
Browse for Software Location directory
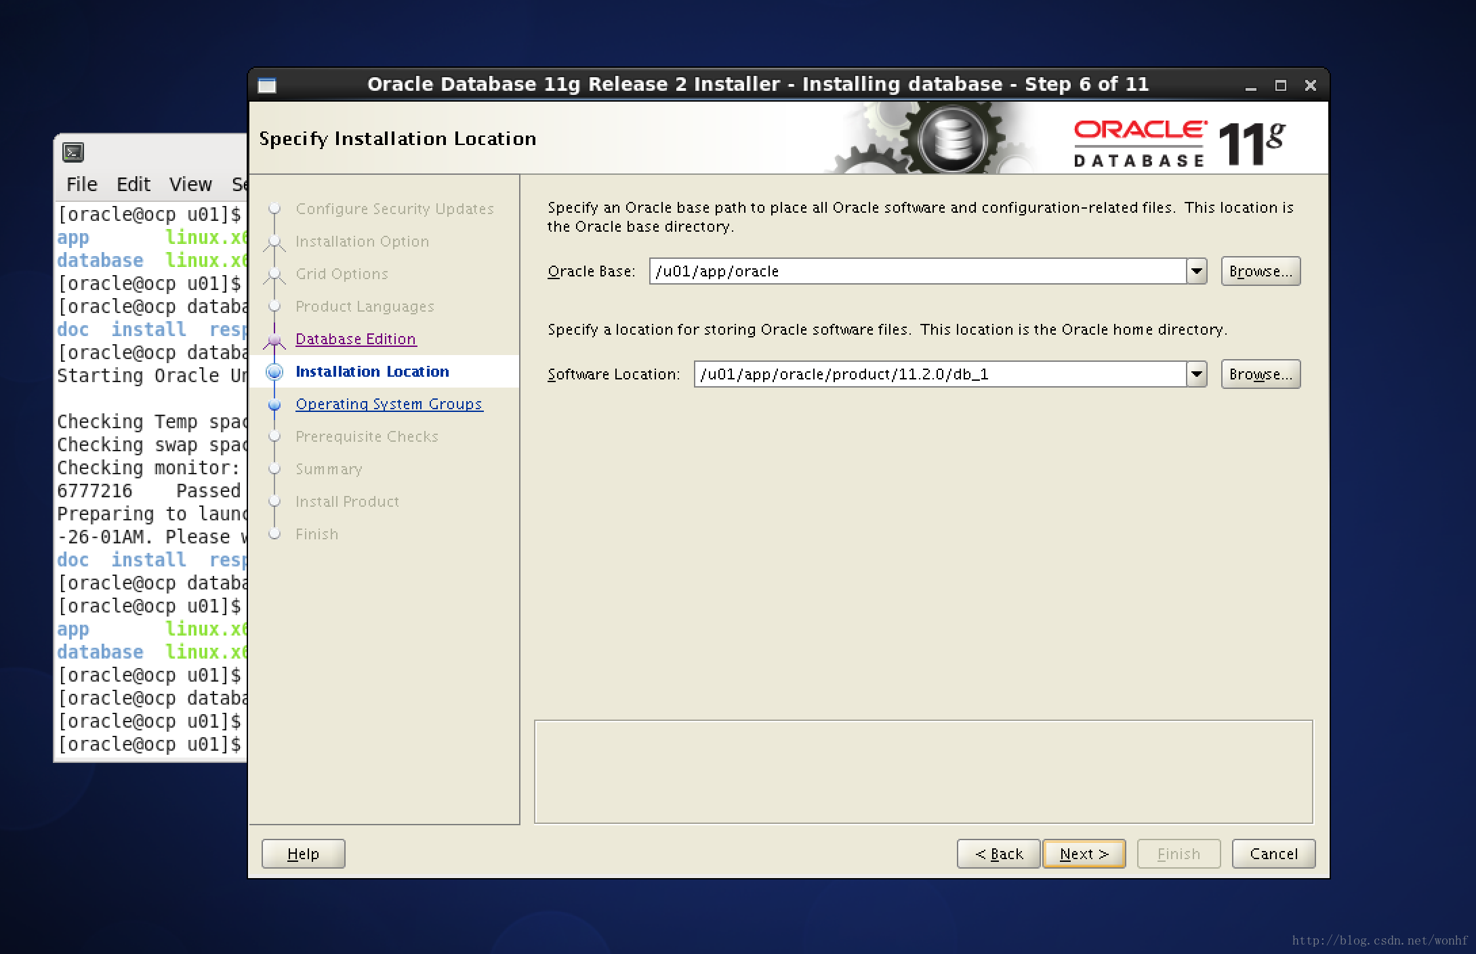1263,374
